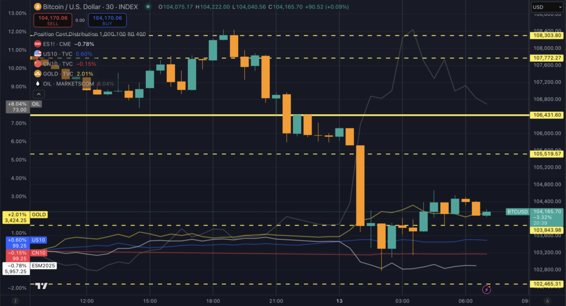Open the Bitcoin / U.S. Dollar symbol title
Image resolution: width=566 pixels, height=306 pixels.
point(90,7)
